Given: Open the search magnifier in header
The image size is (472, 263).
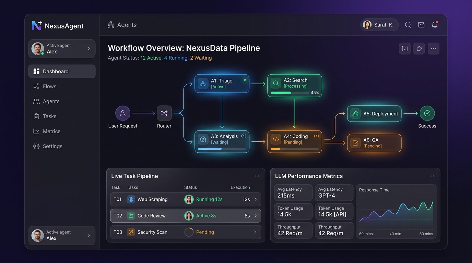Looking at the screenshot, I should tap(408, 25).
